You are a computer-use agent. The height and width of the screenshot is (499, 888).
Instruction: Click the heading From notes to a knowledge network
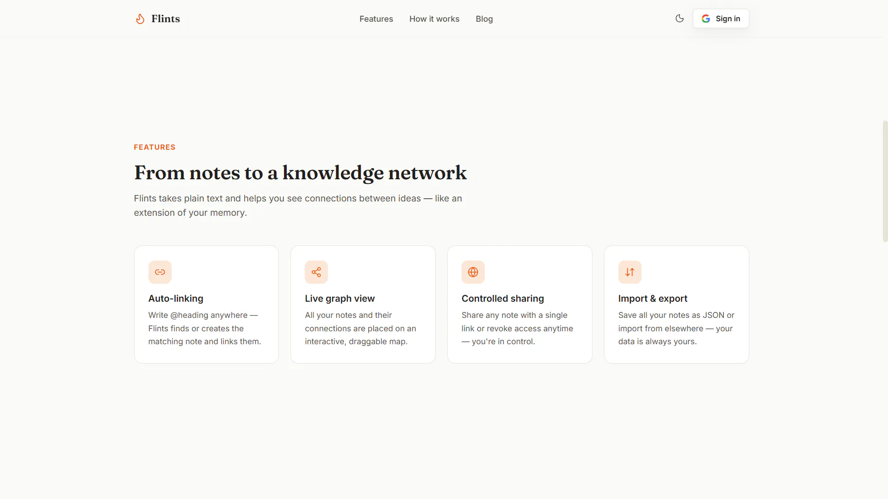point(301,173)
